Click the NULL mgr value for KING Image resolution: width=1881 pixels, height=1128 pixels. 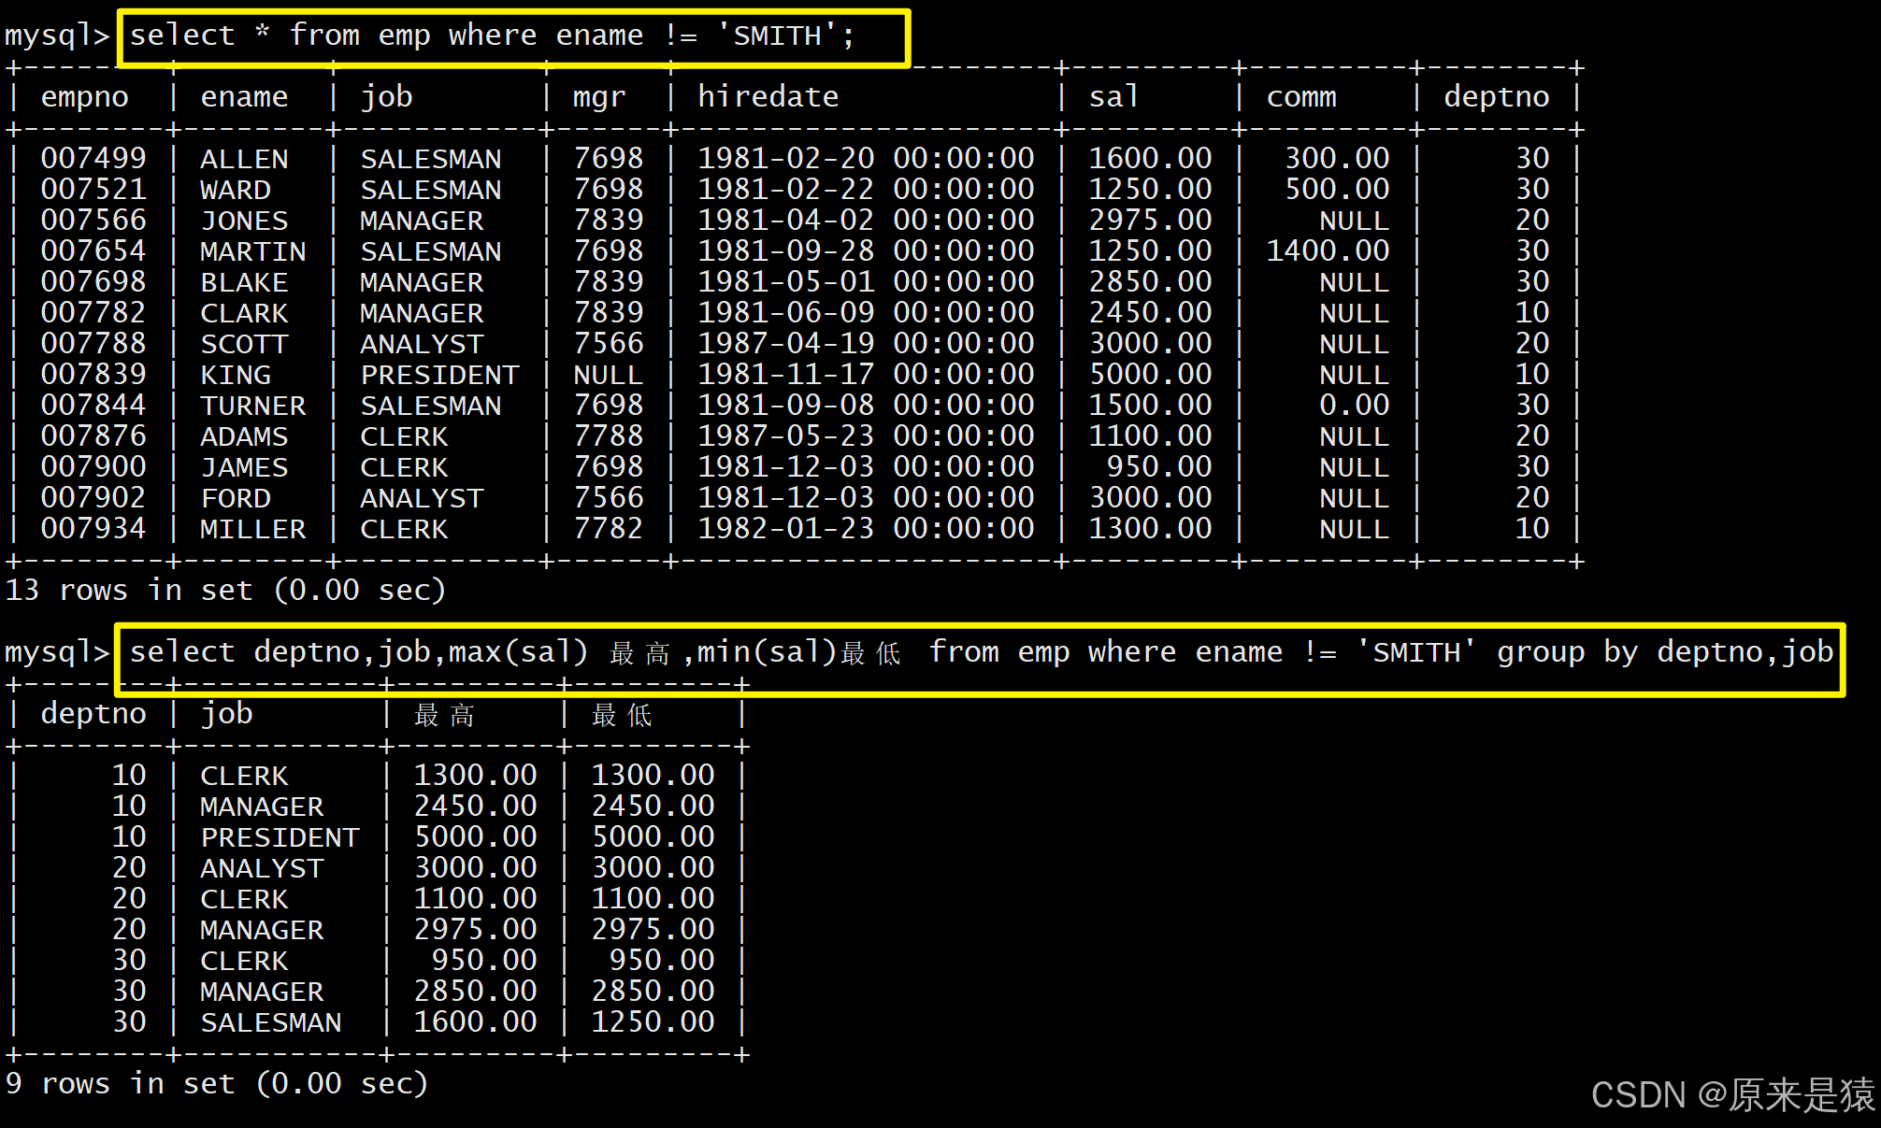(608, 375)
